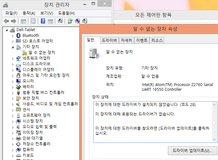
Task: Collapse the Dell-Tablet root node
Action: pyautogui.click(x=7, y=30)
